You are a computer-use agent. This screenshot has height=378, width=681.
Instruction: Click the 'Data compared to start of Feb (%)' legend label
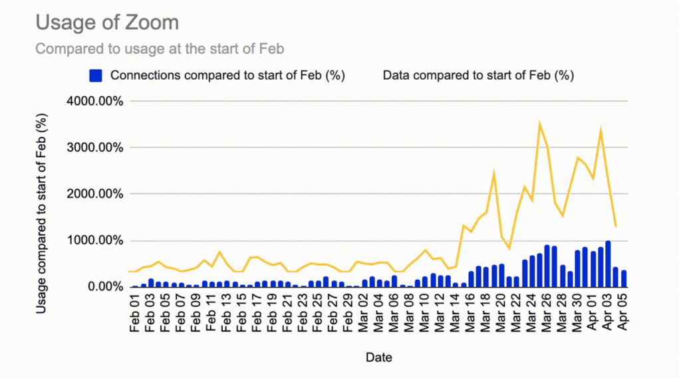[478, 76]
